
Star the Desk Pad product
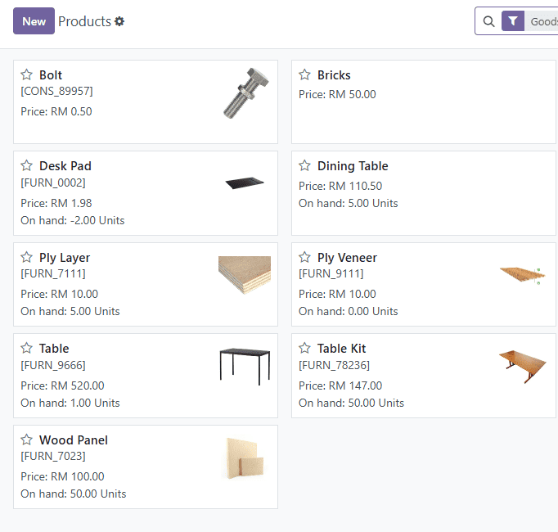[27, 166]
